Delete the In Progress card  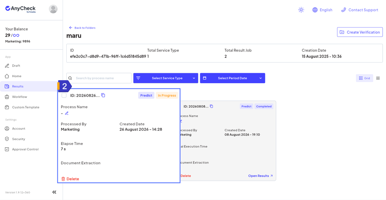tap(70, 179)
